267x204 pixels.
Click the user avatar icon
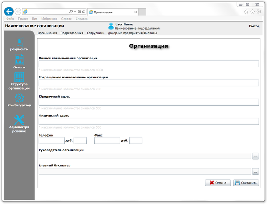111,26
